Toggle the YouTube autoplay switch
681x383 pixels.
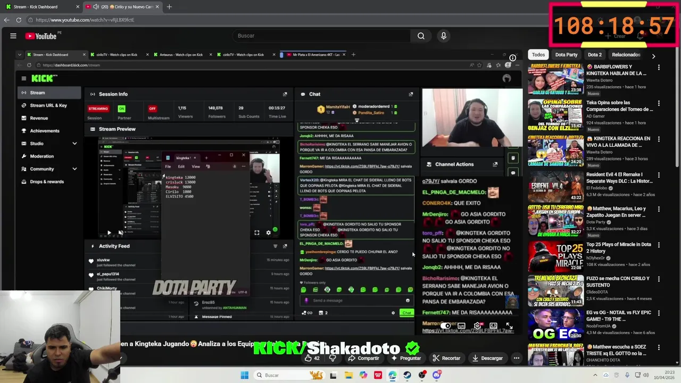[446, 326]
